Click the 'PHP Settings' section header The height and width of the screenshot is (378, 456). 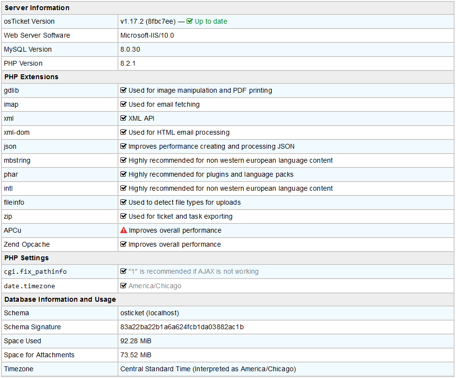tap(27, 258)
